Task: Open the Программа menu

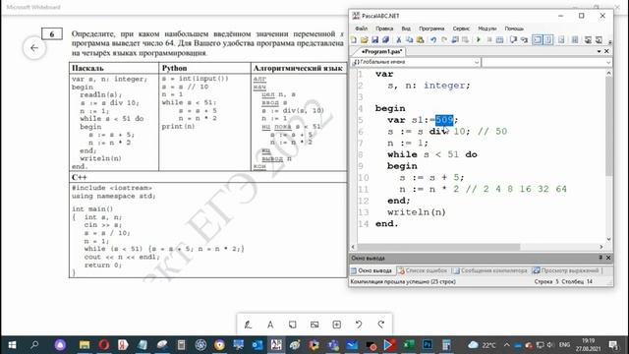Action: 431,29
